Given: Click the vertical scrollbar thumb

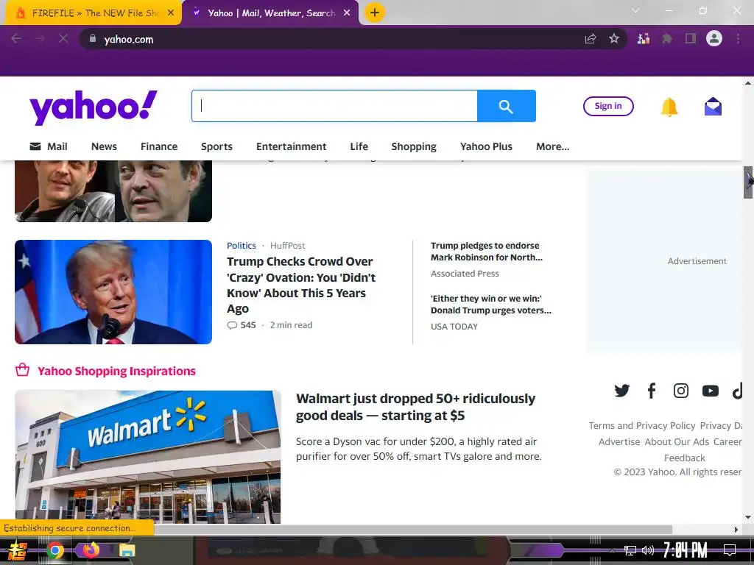Looking at the screenshot, I should (x=748, y=182).
